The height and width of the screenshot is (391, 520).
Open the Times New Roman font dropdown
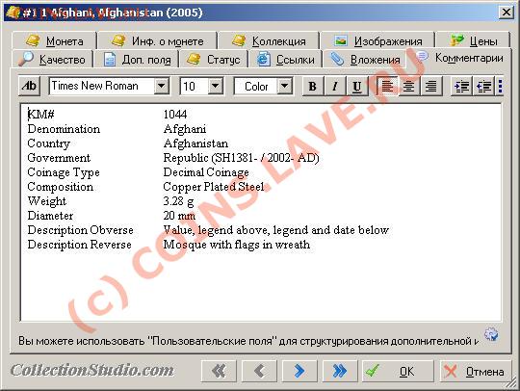coord(162,87)
